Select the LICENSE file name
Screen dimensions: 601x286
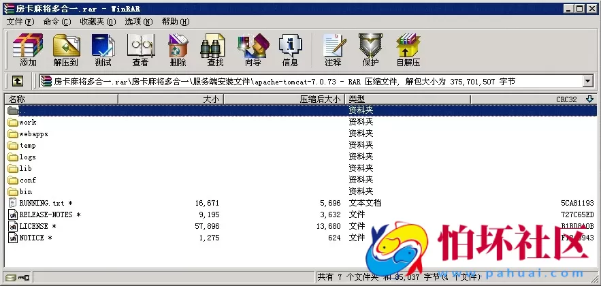click(38, 226)
